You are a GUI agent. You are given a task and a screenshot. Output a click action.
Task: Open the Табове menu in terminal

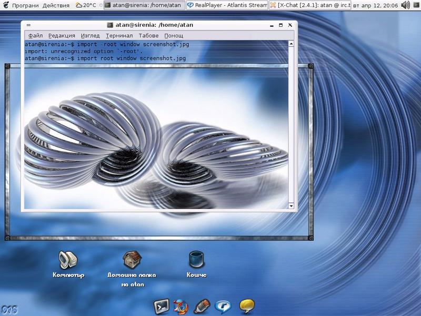148,35
